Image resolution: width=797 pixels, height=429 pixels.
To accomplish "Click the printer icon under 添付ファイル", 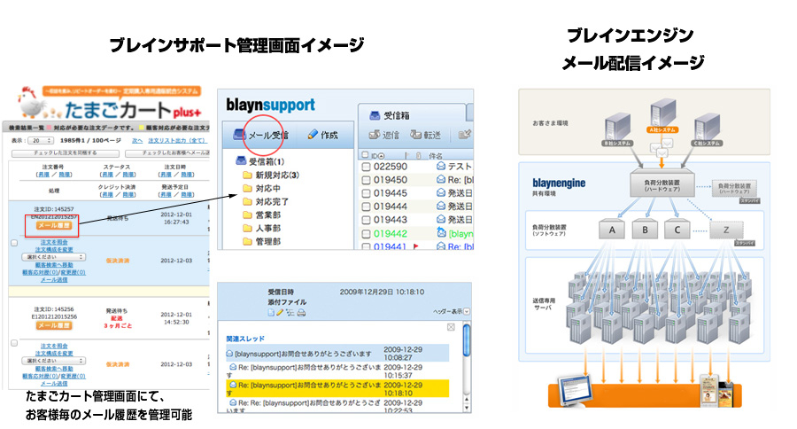I will (301, 313).
